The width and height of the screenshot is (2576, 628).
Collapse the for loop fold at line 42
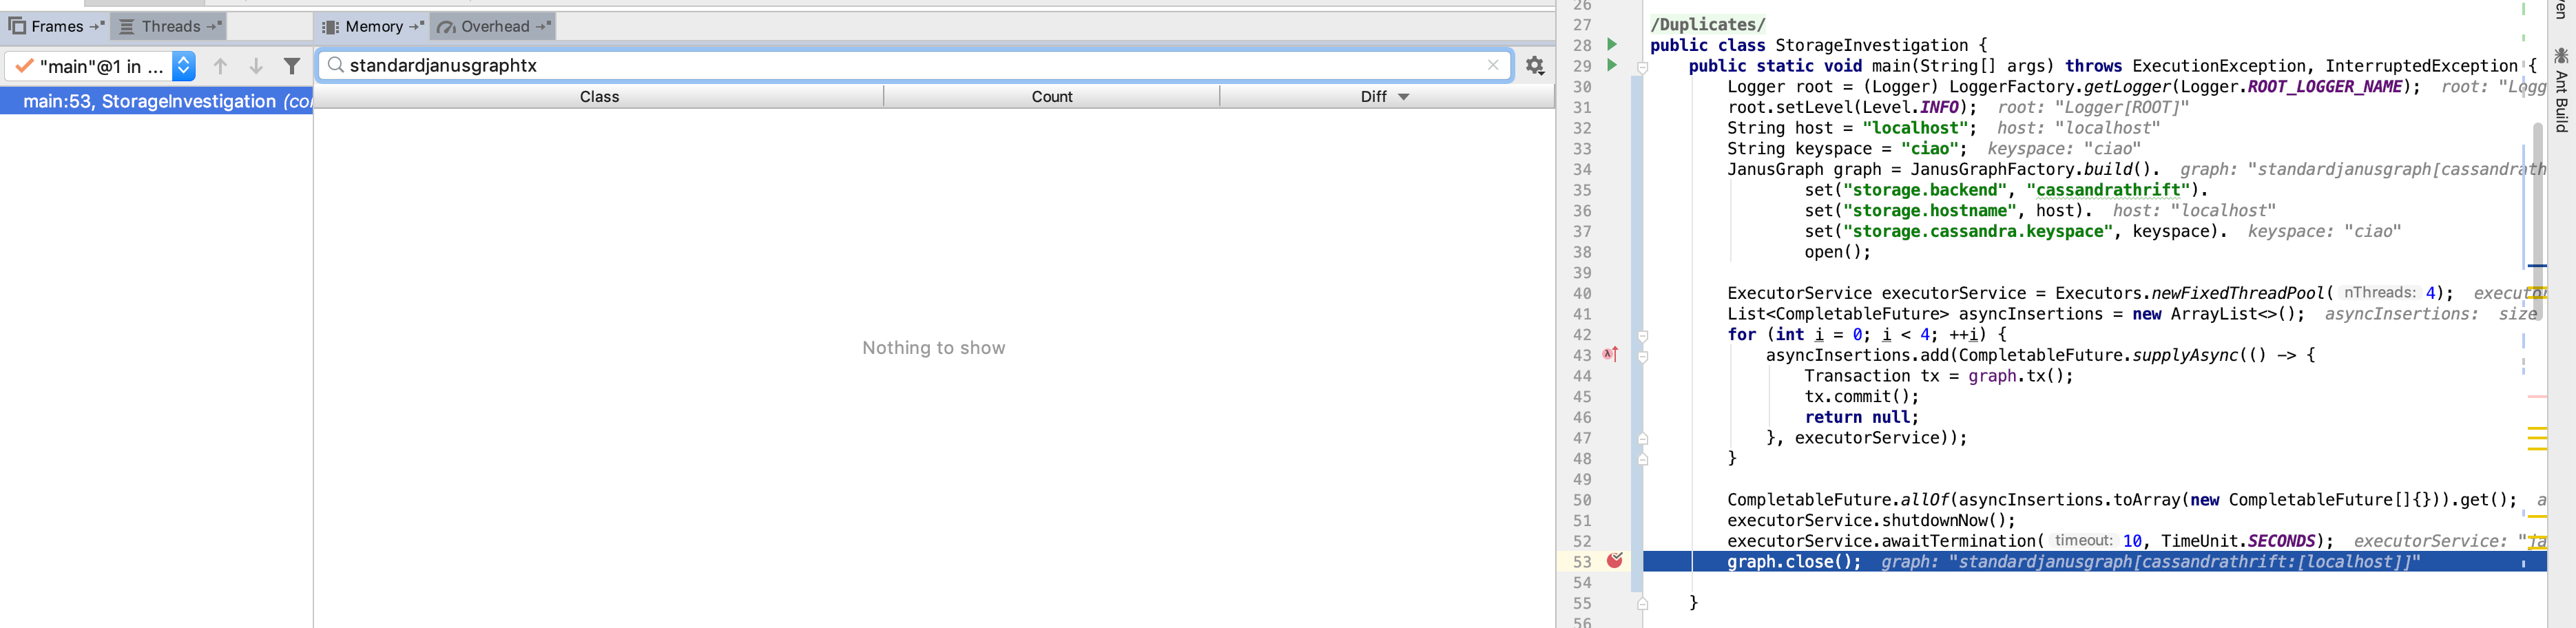click(x=1642, y=336)
